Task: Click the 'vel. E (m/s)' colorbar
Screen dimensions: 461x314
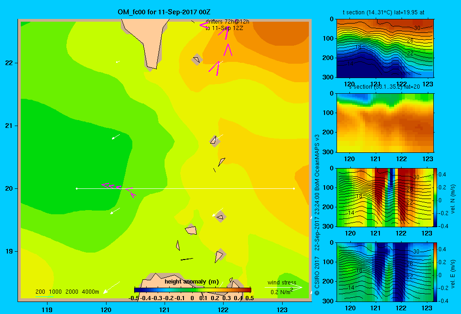Action: (436, 272)
